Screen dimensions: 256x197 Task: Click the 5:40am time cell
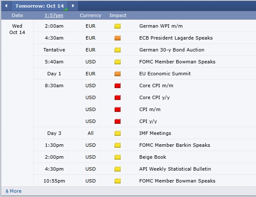coord(54,62)
